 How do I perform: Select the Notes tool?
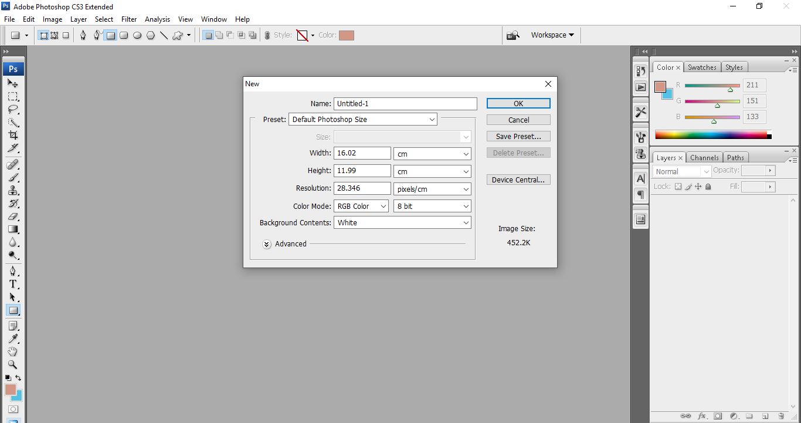(13, 326)
